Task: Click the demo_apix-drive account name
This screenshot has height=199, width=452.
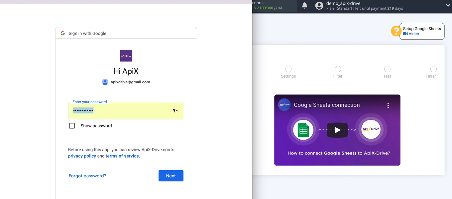Action: [343, 3]
